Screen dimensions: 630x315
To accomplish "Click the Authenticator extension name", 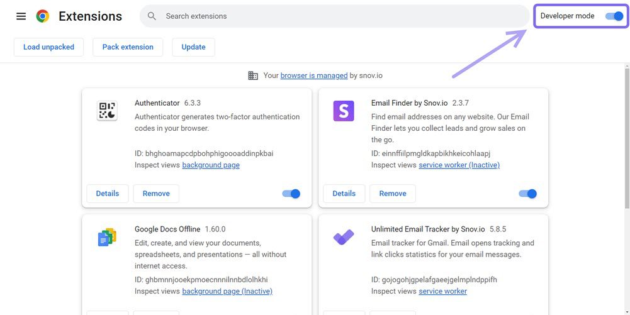I will point(157,103).
